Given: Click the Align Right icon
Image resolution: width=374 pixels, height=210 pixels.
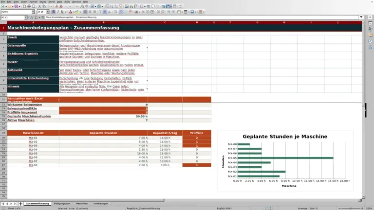Looking at the screenshot, I should tap(94, 12).
